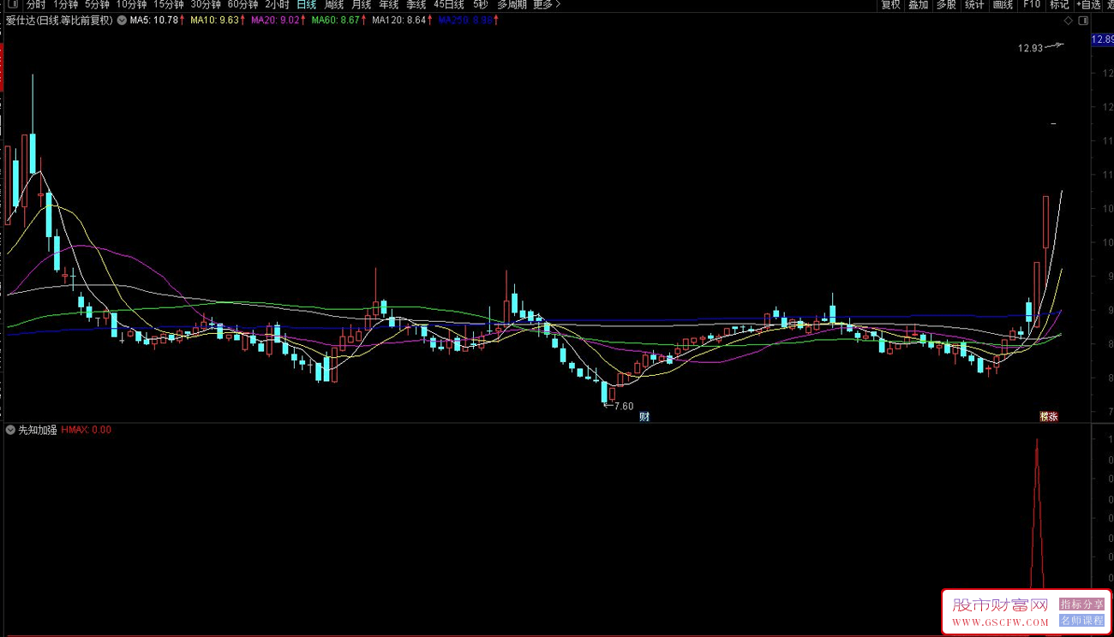The width and height of the screenshot is (1114, 637).
Task: Click the highlighted 12.89 price on axis
Action: tap(1102, 39)
